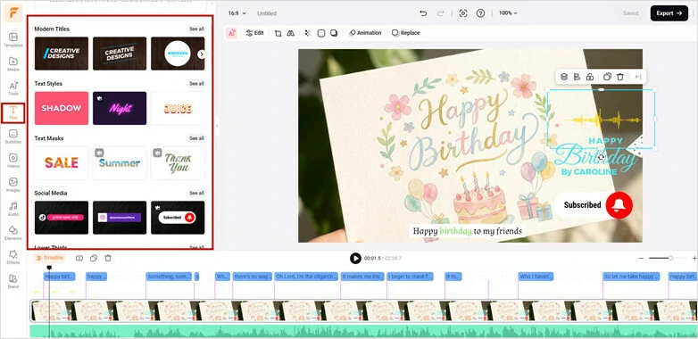Open the 16:9 aspect ratio dropdown

237,13
